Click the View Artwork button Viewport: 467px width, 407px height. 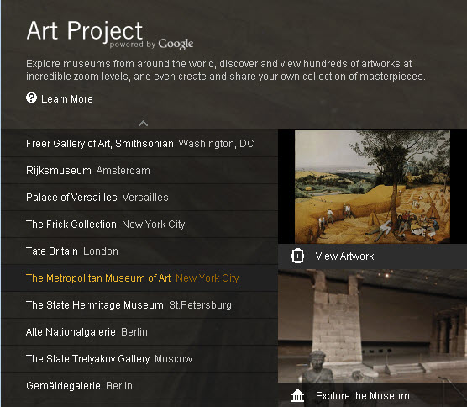372,256
